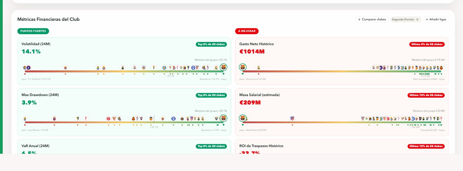This screenshot has height=171, width=463.
Task: Remove the Segunda División league filter
Action: tap(417, 20)
